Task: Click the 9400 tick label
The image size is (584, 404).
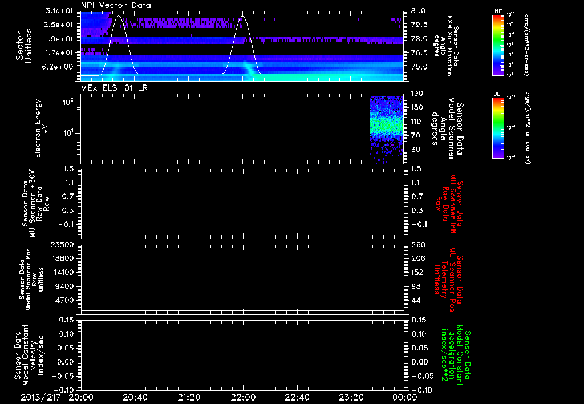Action: [64, 286]
